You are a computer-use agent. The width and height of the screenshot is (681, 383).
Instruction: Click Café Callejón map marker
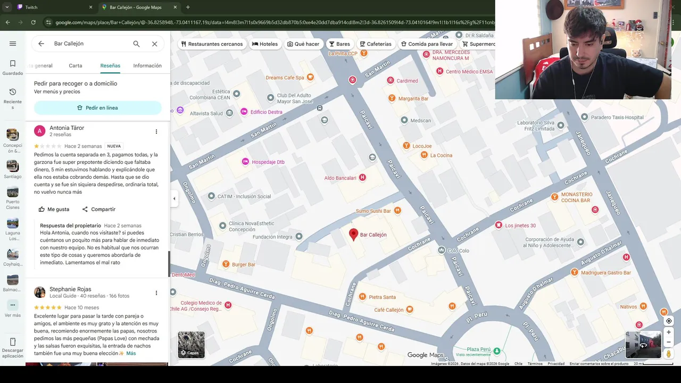tap(410, 309)
